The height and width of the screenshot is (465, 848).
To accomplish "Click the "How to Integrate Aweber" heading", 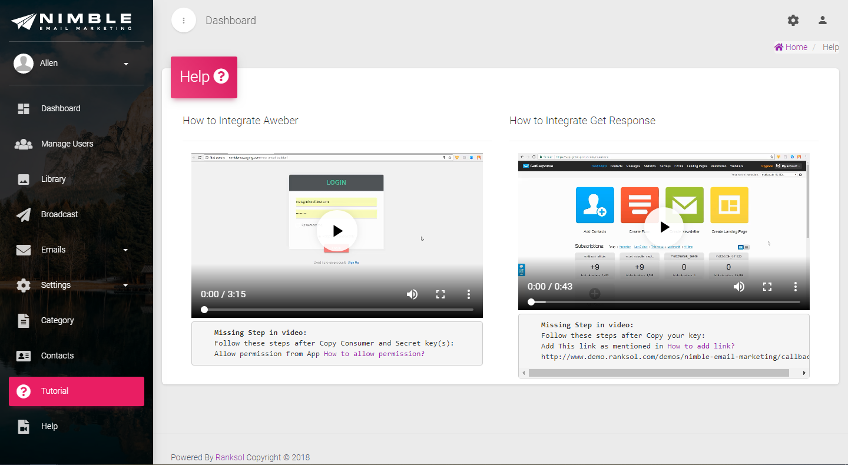I will coord(240,121).
